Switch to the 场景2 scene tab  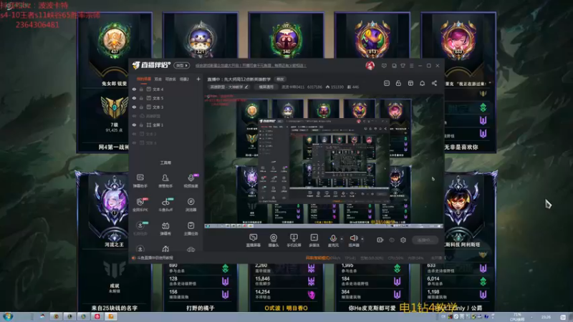[x=184, y=79]
